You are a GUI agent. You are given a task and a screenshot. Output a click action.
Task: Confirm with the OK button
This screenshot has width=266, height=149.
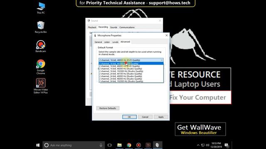click(129, 117)
